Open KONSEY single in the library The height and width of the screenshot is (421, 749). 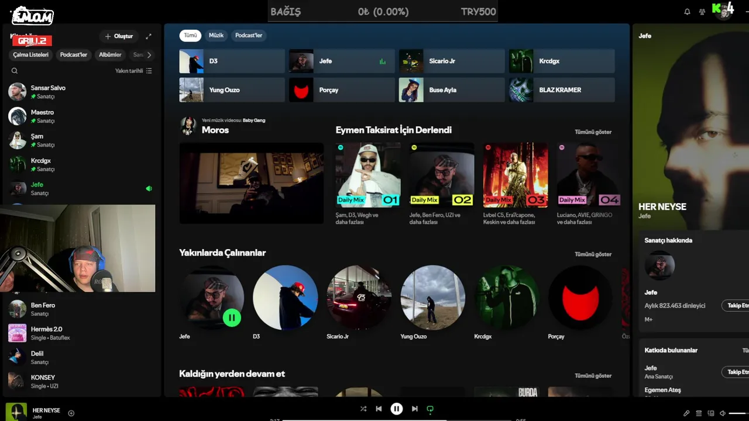pyautogui.click(x=81, y=381)
